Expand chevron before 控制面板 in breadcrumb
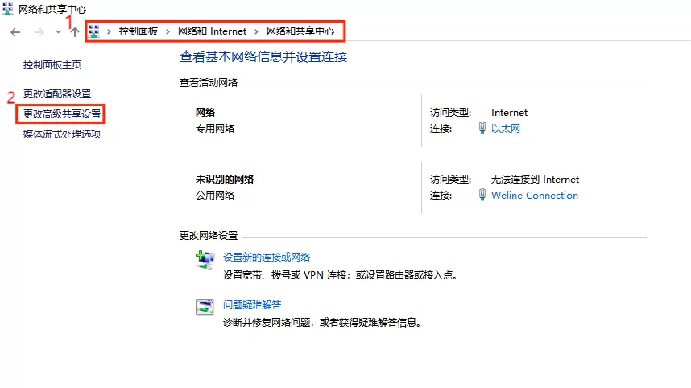Screen dimensions: 691x388 110,31
